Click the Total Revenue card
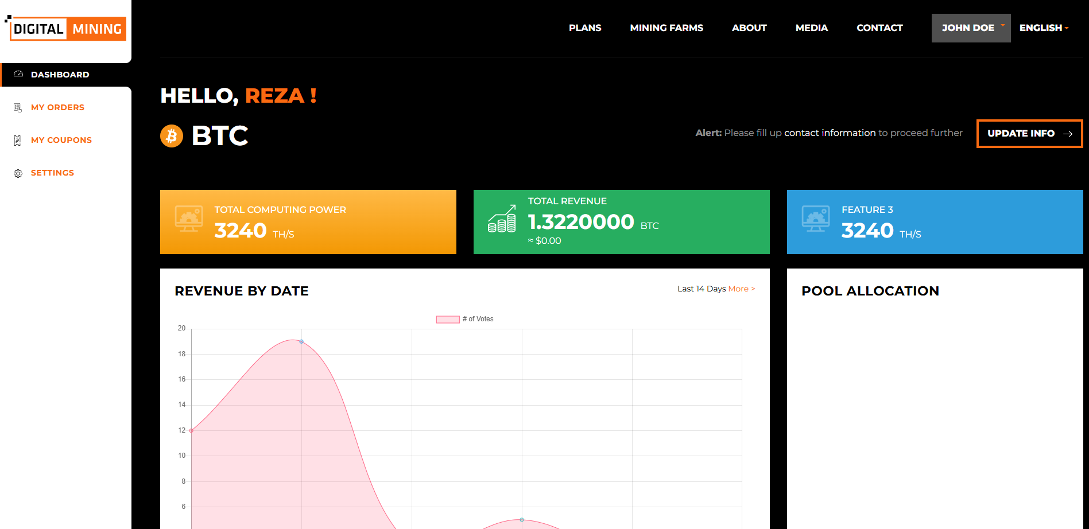This screenshot has width=1089, height=529. (x=622, y=222)
